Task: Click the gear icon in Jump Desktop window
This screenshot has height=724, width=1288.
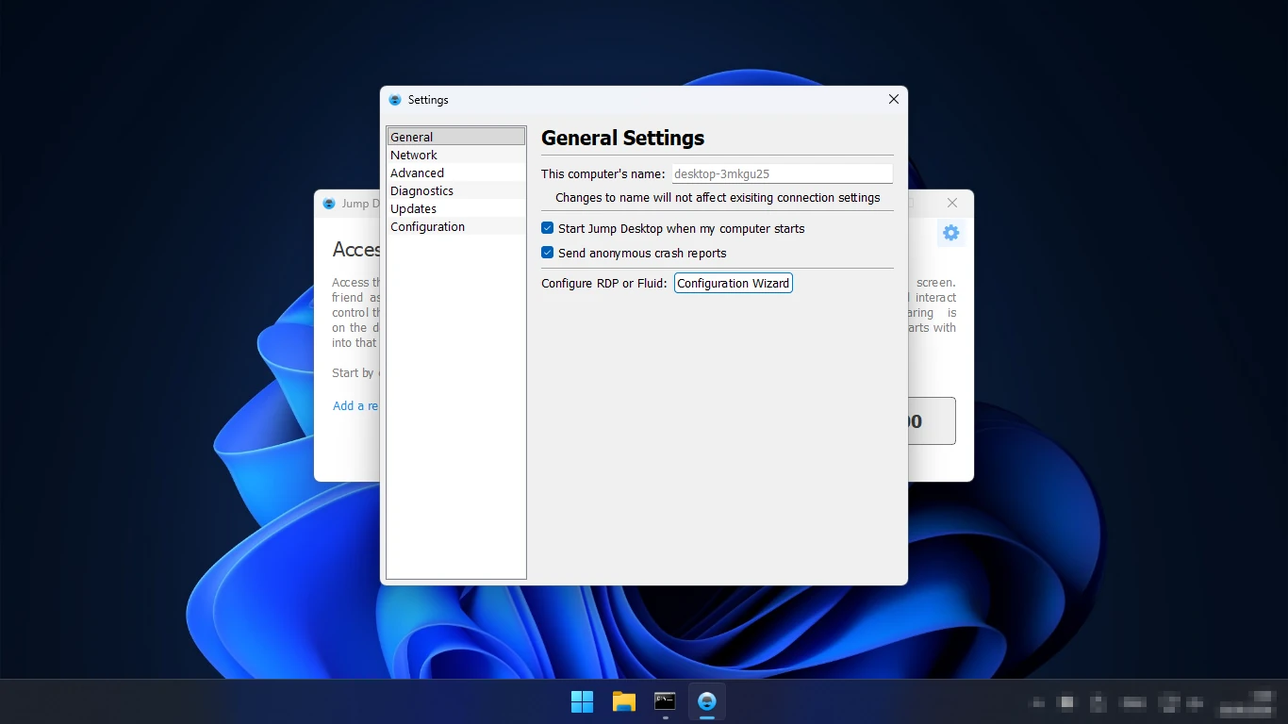Action: pyautogui.click(x=950, y=233)
